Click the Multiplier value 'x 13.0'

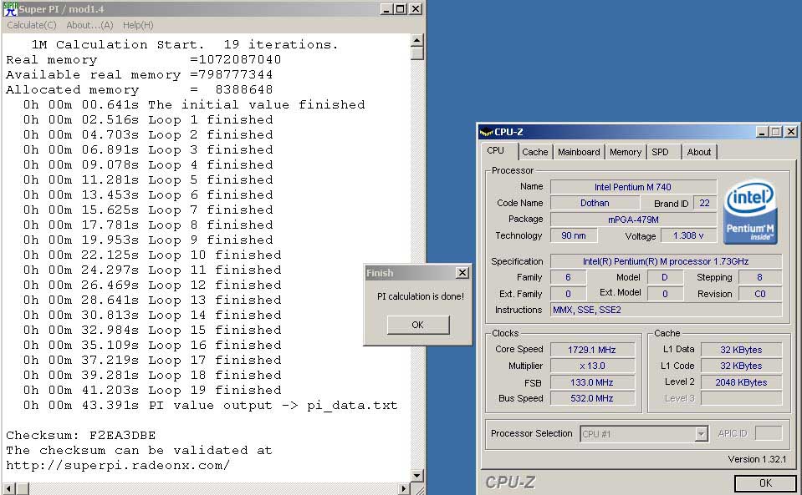point(592,366)
